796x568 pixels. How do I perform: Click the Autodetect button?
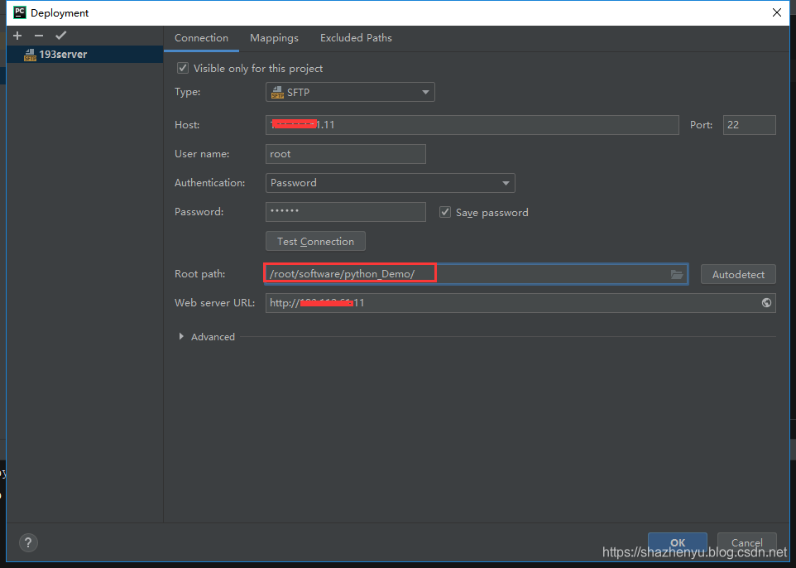coord(738,274)
